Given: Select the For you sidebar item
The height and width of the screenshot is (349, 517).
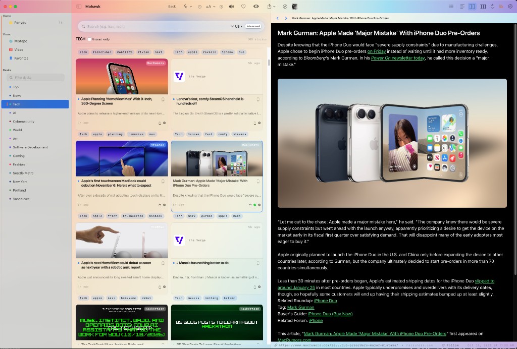Looking at the screenshot, I should (x=35, y=22).
